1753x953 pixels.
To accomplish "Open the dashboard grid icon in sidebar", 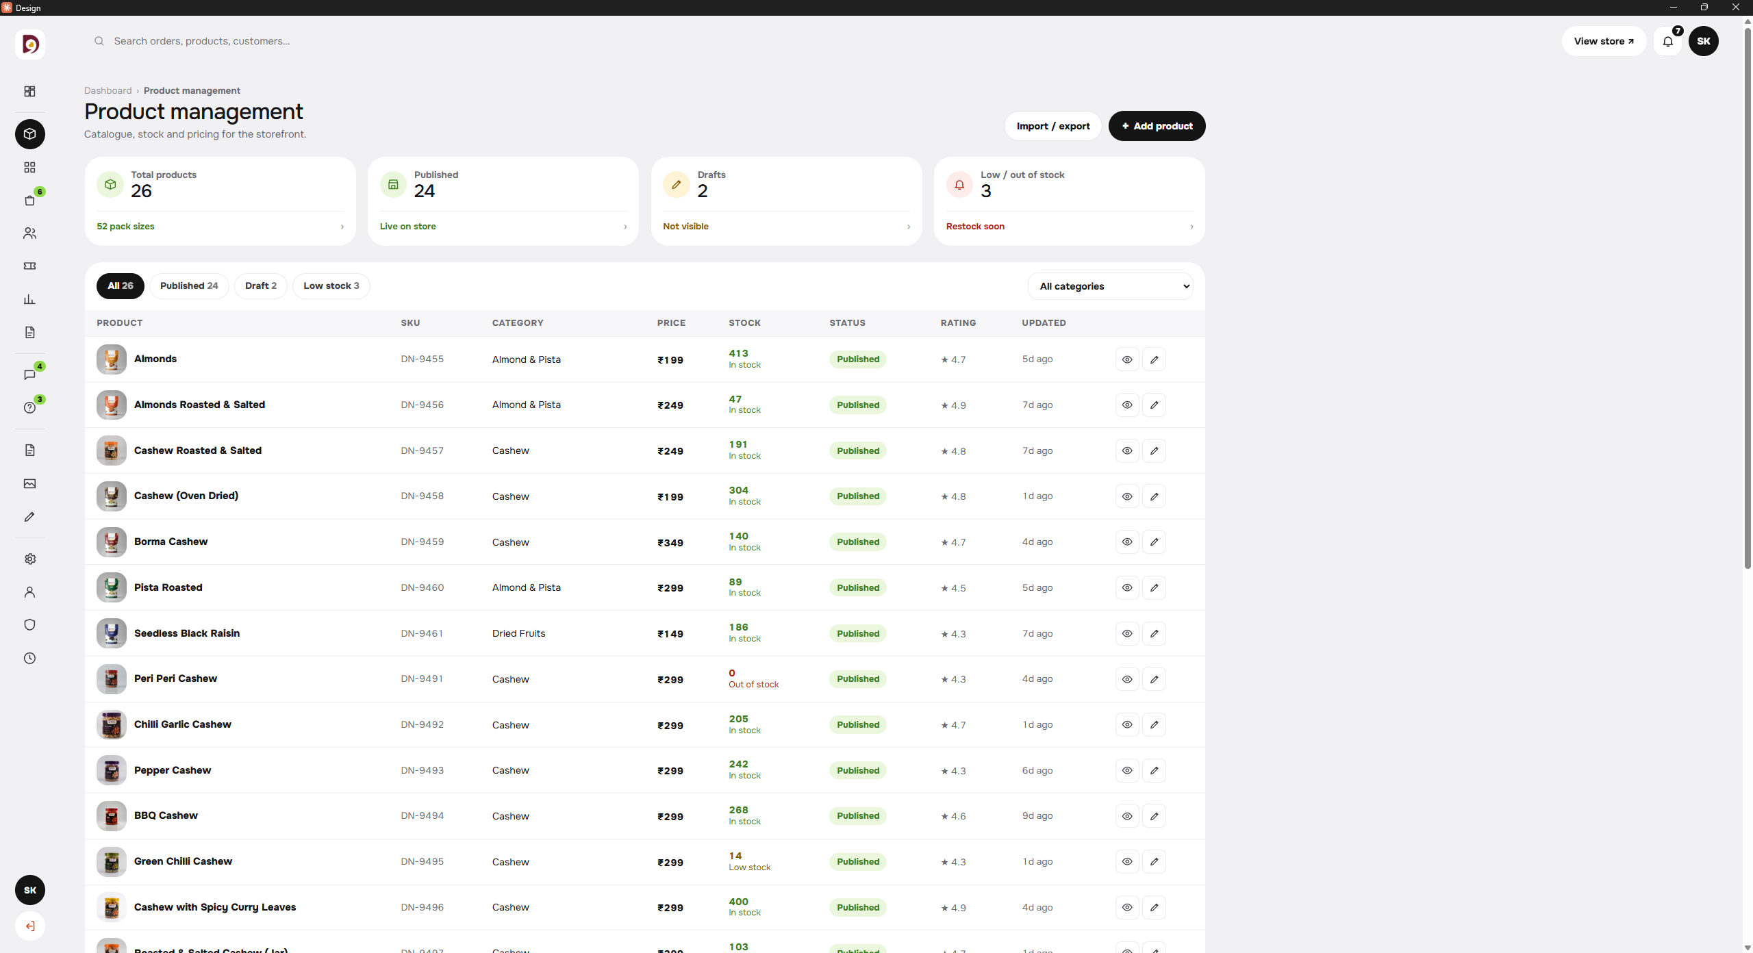I will [x=29, y=91].
